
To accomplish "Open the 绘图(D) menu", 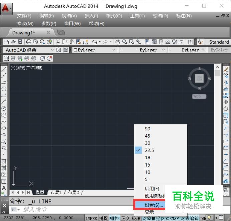I will pyautogui.click(x=160, y=16).
